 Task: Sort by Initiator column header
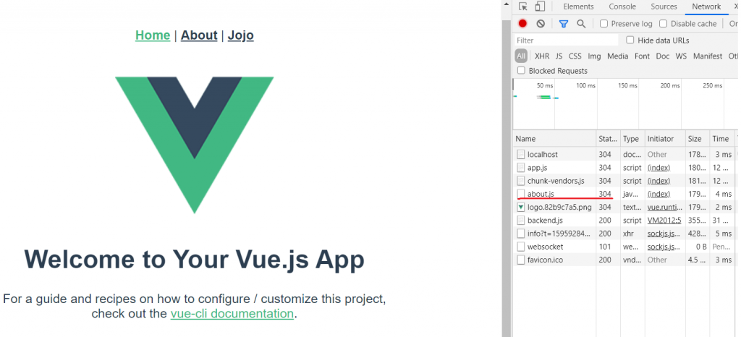tap(665, 139)
